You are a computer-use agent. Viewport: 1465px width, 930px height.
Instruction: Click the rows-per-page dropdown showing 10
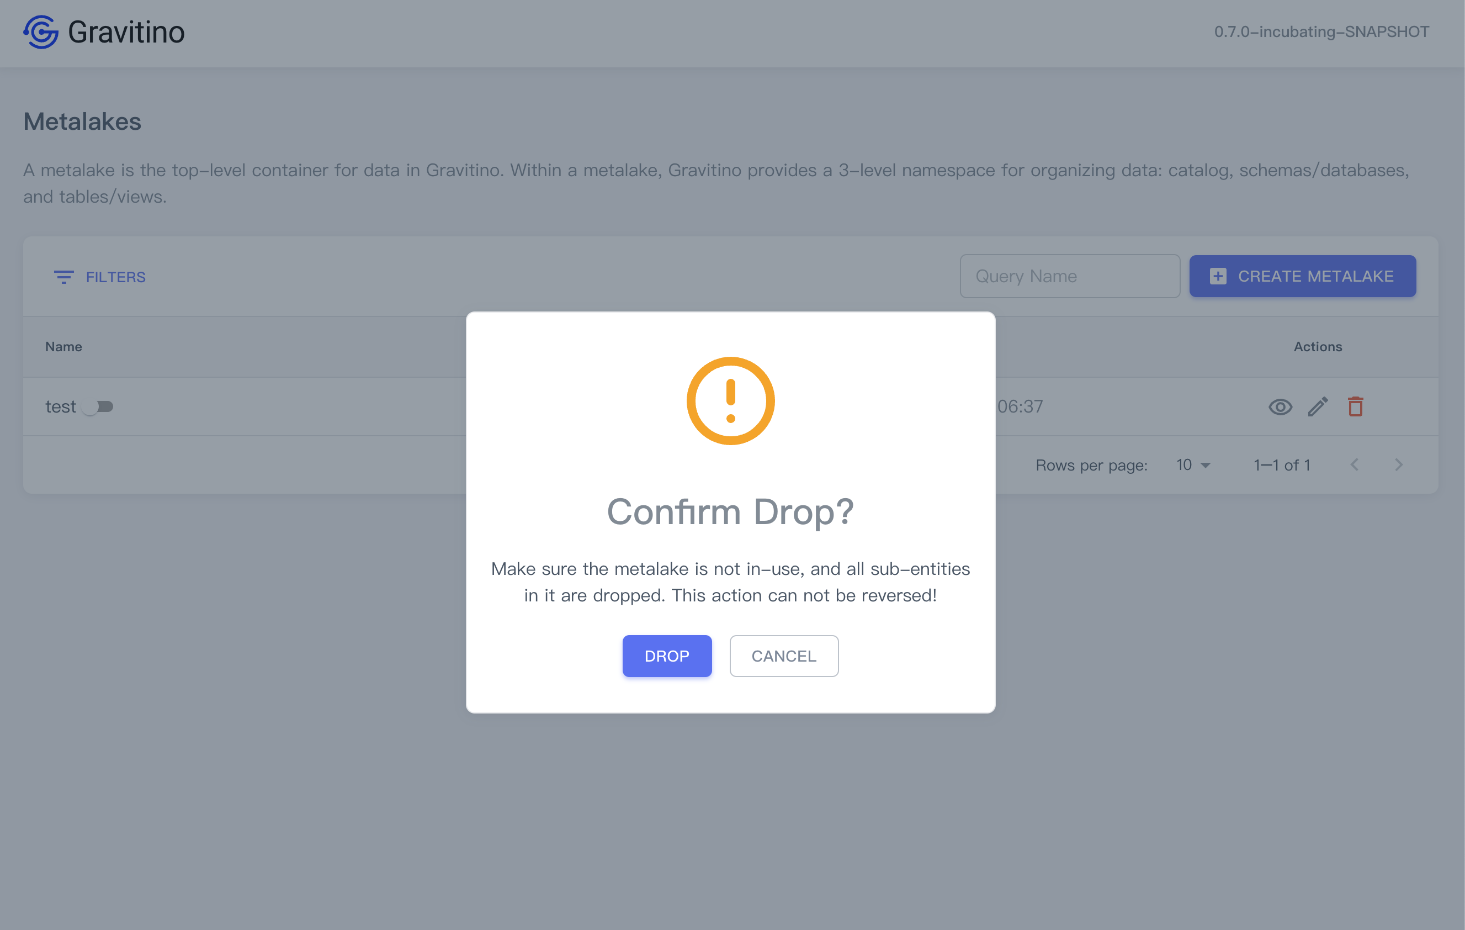pos(1191,464)
